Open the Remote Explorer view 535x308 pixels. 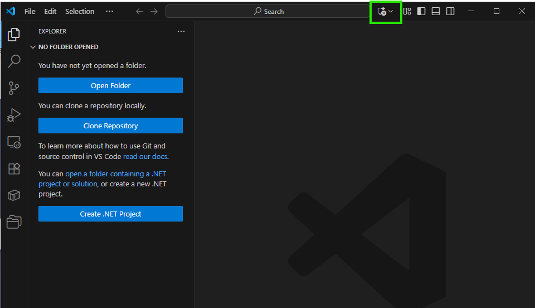click(x=13, y=142)
